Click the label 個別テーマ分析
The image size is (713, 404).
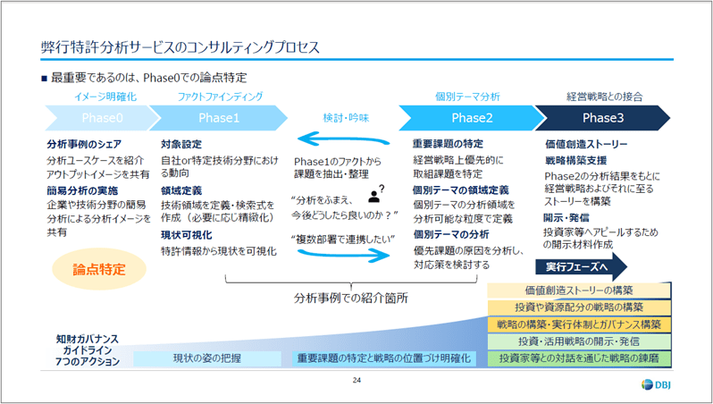pyautogui.click(x=467, y=97)
